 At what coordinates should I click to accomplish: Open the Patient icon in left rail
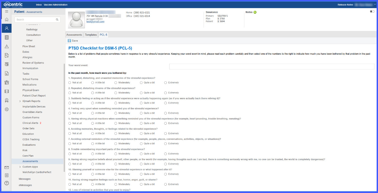click(7, 28)
